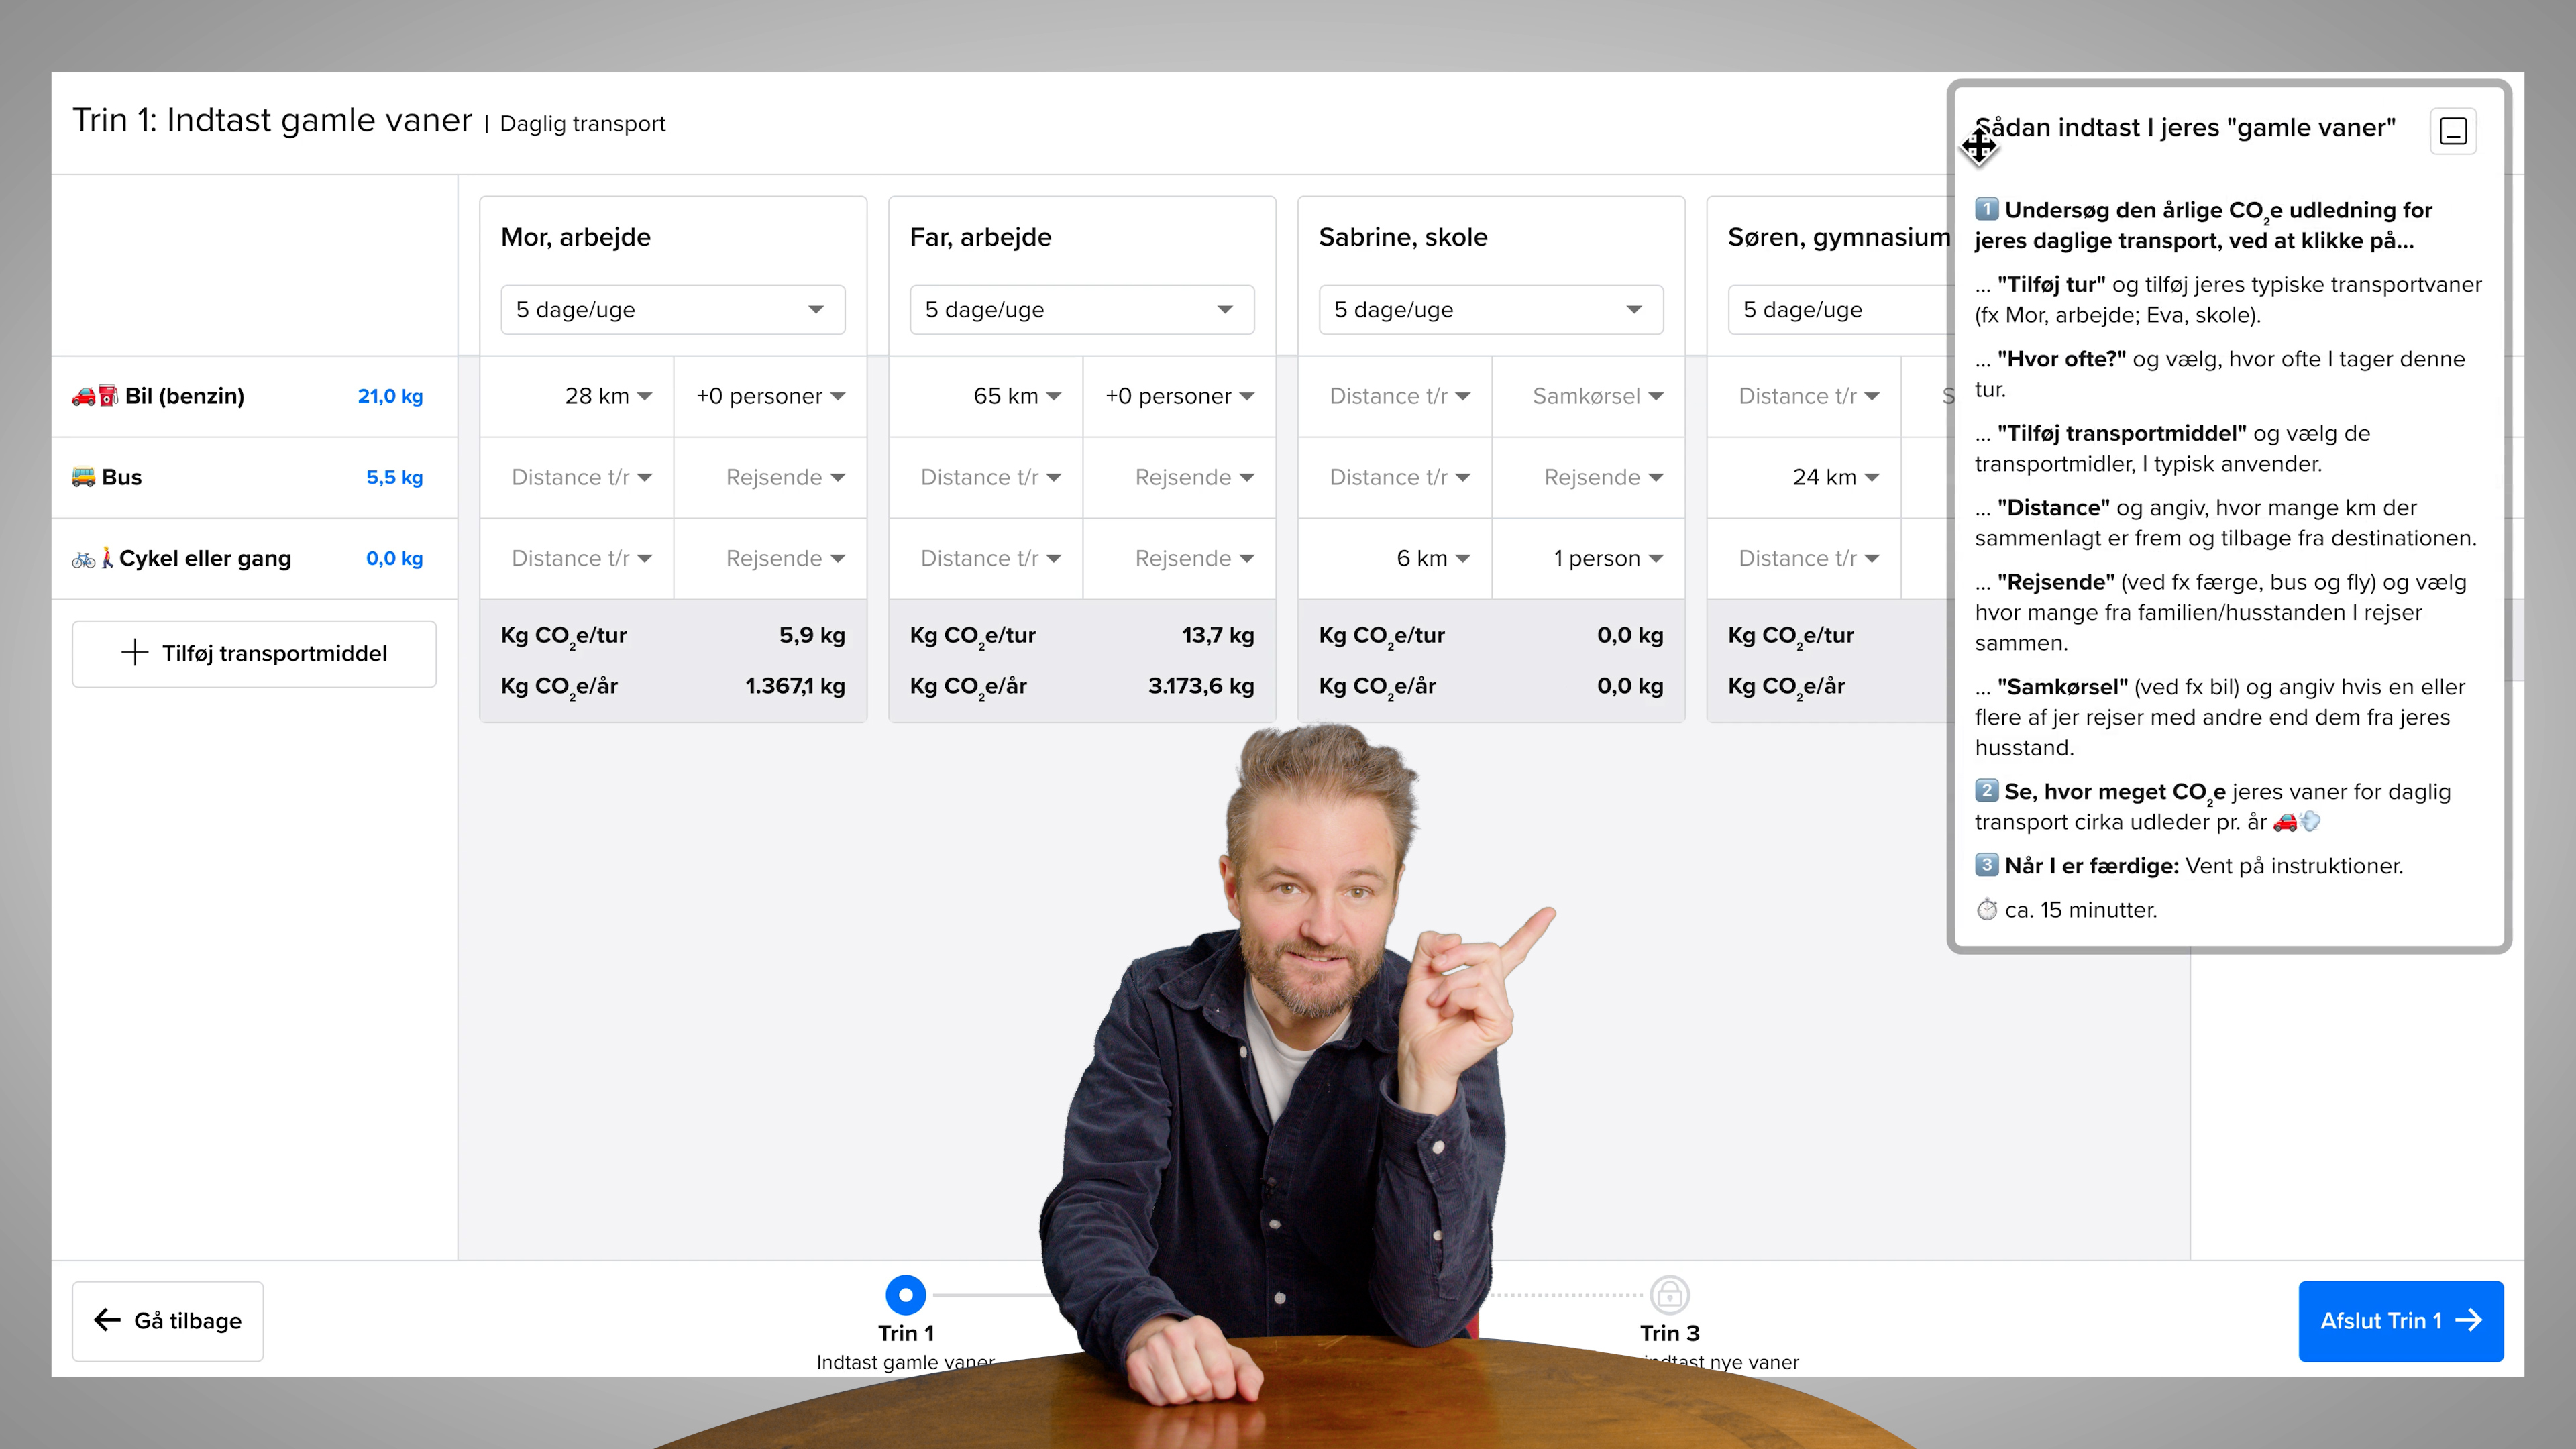Open 1 person dropdown for Sabrine cycling
Screen dimensions: 2576x1449
click(1588, 558)
